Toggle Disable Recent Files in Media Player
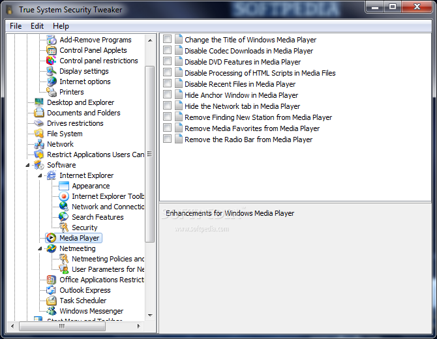This screenshot has width=437, height=339. click(x=167, y=83)
